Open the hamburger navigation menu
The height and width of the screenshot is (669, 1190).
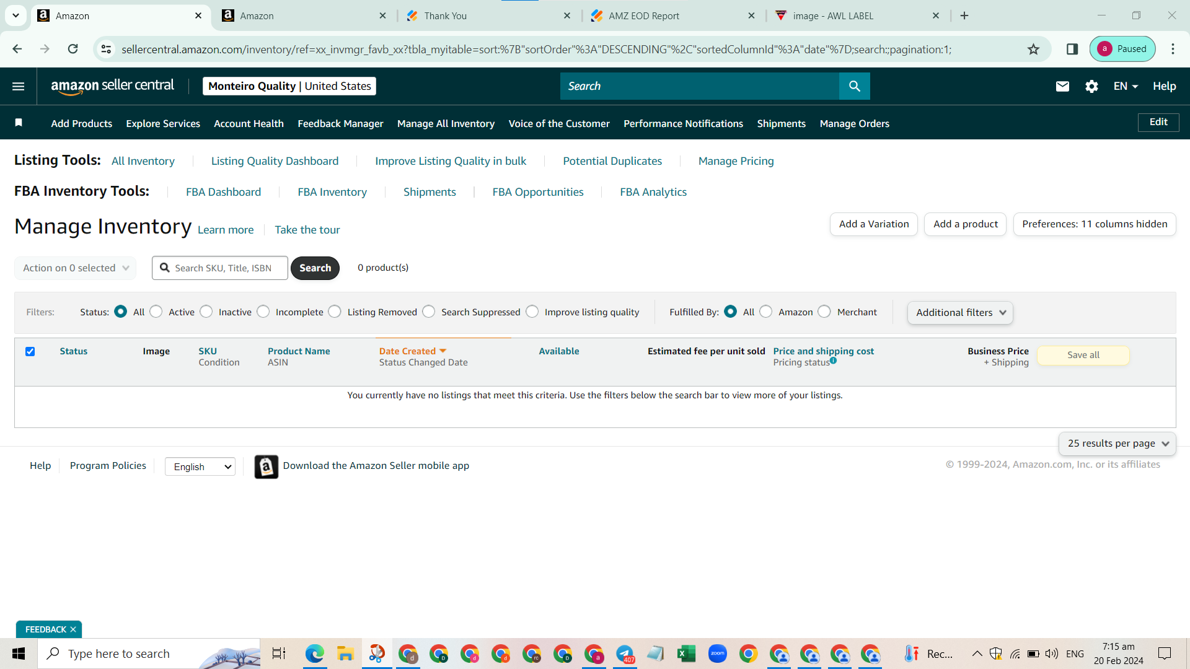click(x=19, y=86)
